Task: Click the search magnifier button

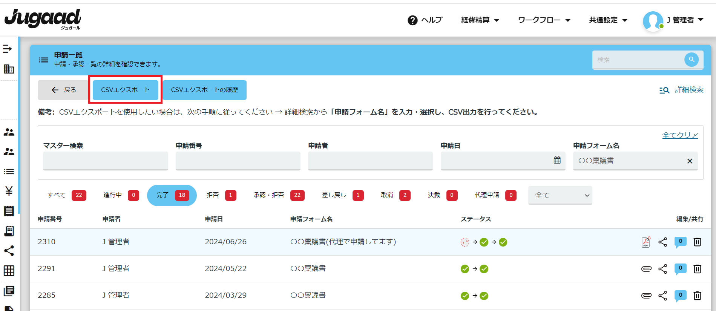Action: point(691,59)
